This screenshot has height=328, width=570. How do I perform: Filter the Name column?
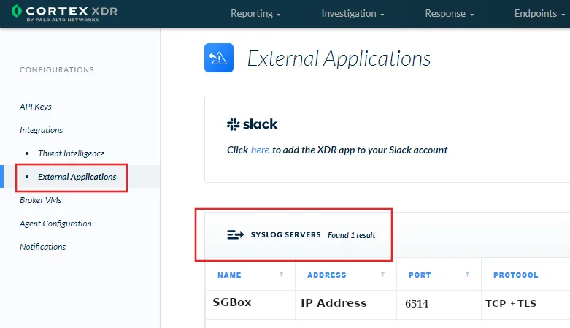tap(281, 274)
